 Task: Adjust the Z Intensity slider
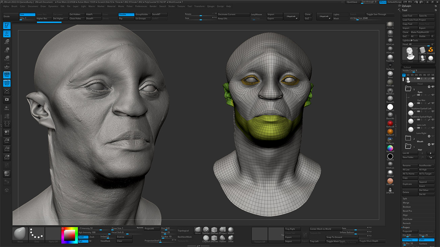[94, 229]
